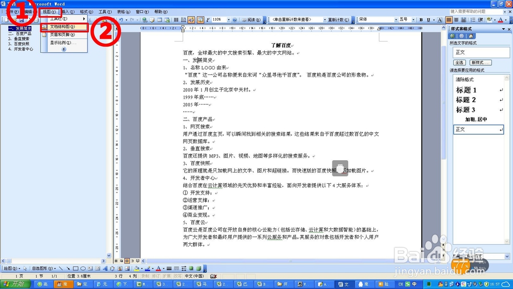Screen dimensions: 513x289
Task: Open the 样式和格式 task pane dropdown arrow
Action: [x=504, y=29]
